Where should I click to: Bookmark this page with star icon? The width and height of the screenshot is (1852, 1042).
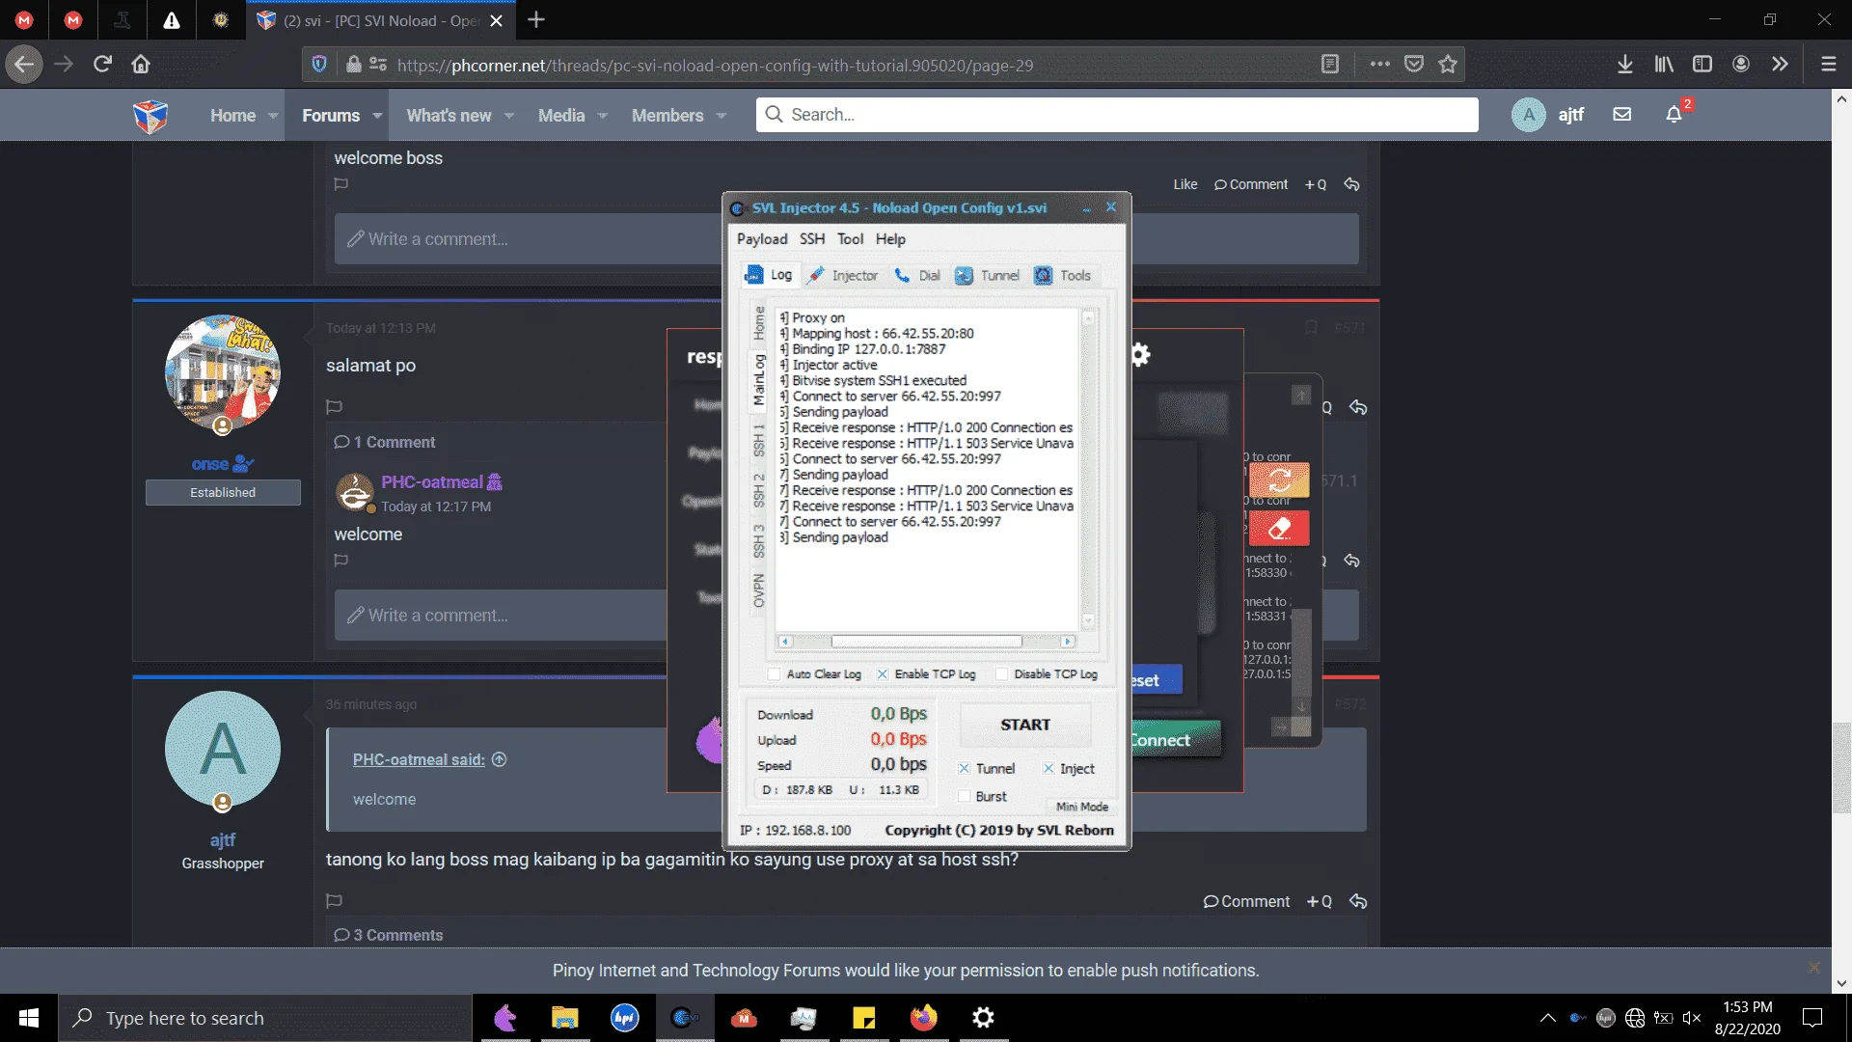[1448, 65]
